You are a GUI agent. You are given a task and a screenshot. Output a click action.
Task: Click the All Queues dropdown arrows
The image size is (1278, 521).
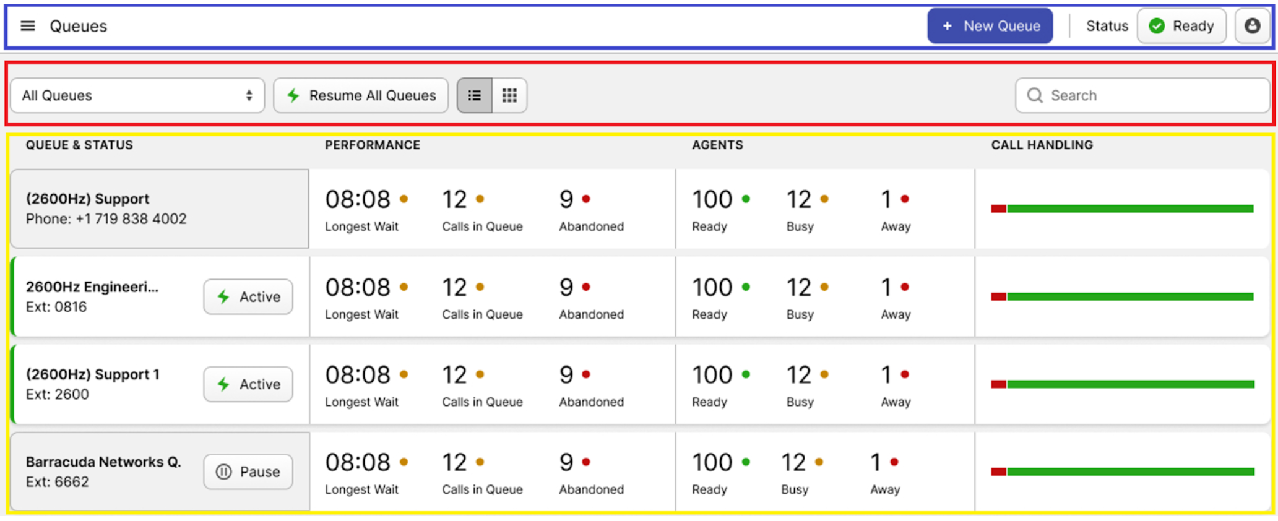pos(249,95)
